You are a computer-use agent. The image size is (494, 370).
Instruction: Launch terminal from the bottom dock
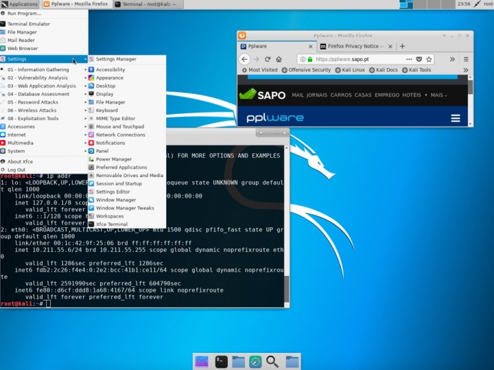[221, 361]
